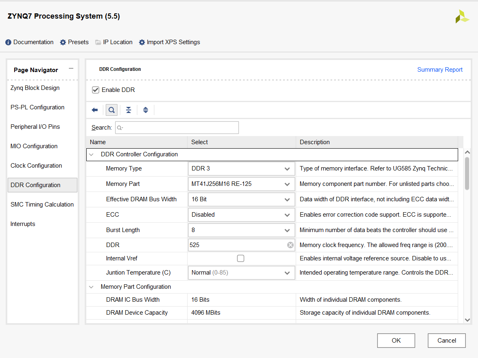478x358 pixels.
Task: Open the Presets gear menu
Action: pyautogui.click(x=74, y=42)
